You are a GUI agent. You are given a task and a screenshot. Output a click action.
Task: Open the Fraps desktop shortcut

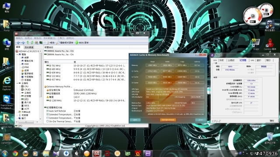(x=256, y=44)
